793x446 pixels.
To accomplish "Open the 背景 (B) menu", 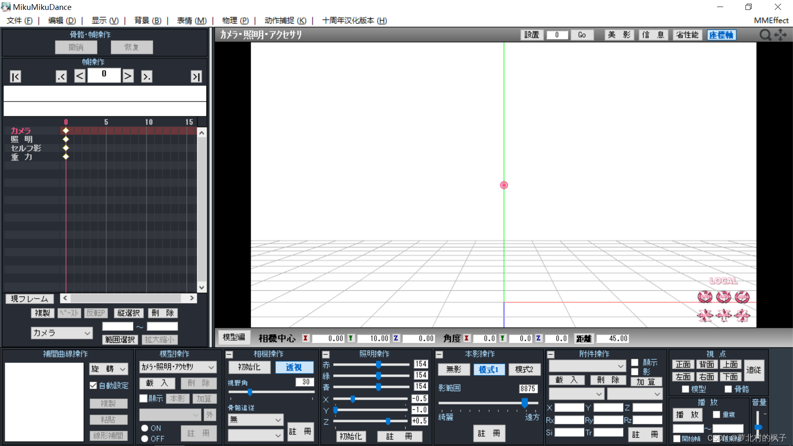I will [x=148, y=20].
